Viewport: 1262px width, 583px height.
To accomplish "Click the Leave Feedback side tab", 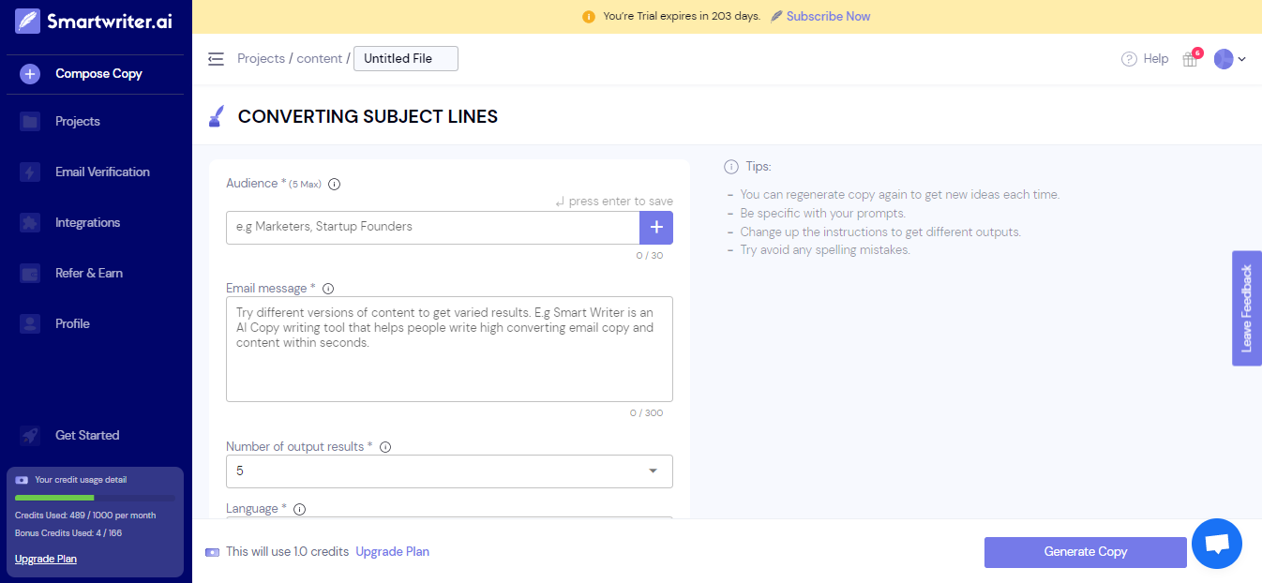I will pos(1246,308).
